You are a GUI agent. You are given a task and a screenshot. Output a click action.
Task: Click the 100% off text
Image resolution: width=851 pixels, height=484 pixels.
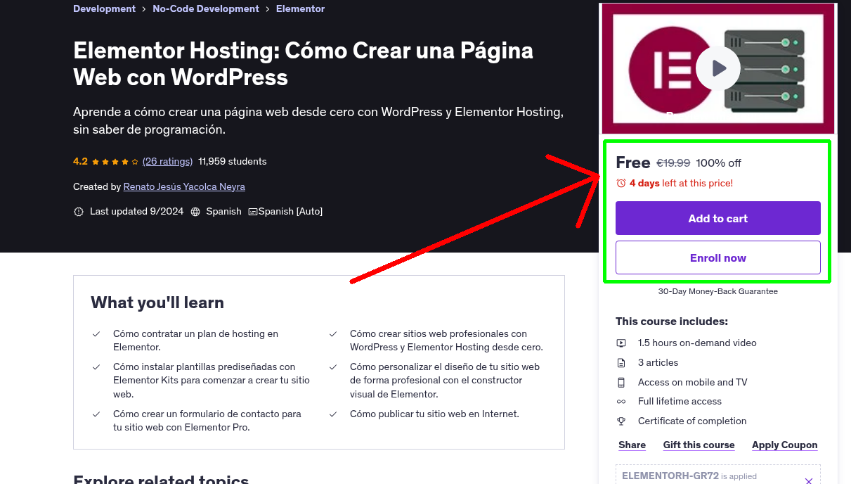[718, 163]
